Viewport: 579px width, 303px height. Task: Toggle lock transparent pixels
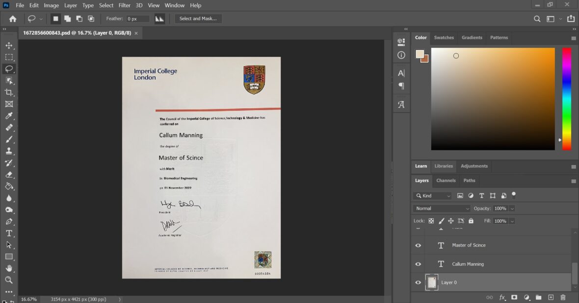[431, 221]
